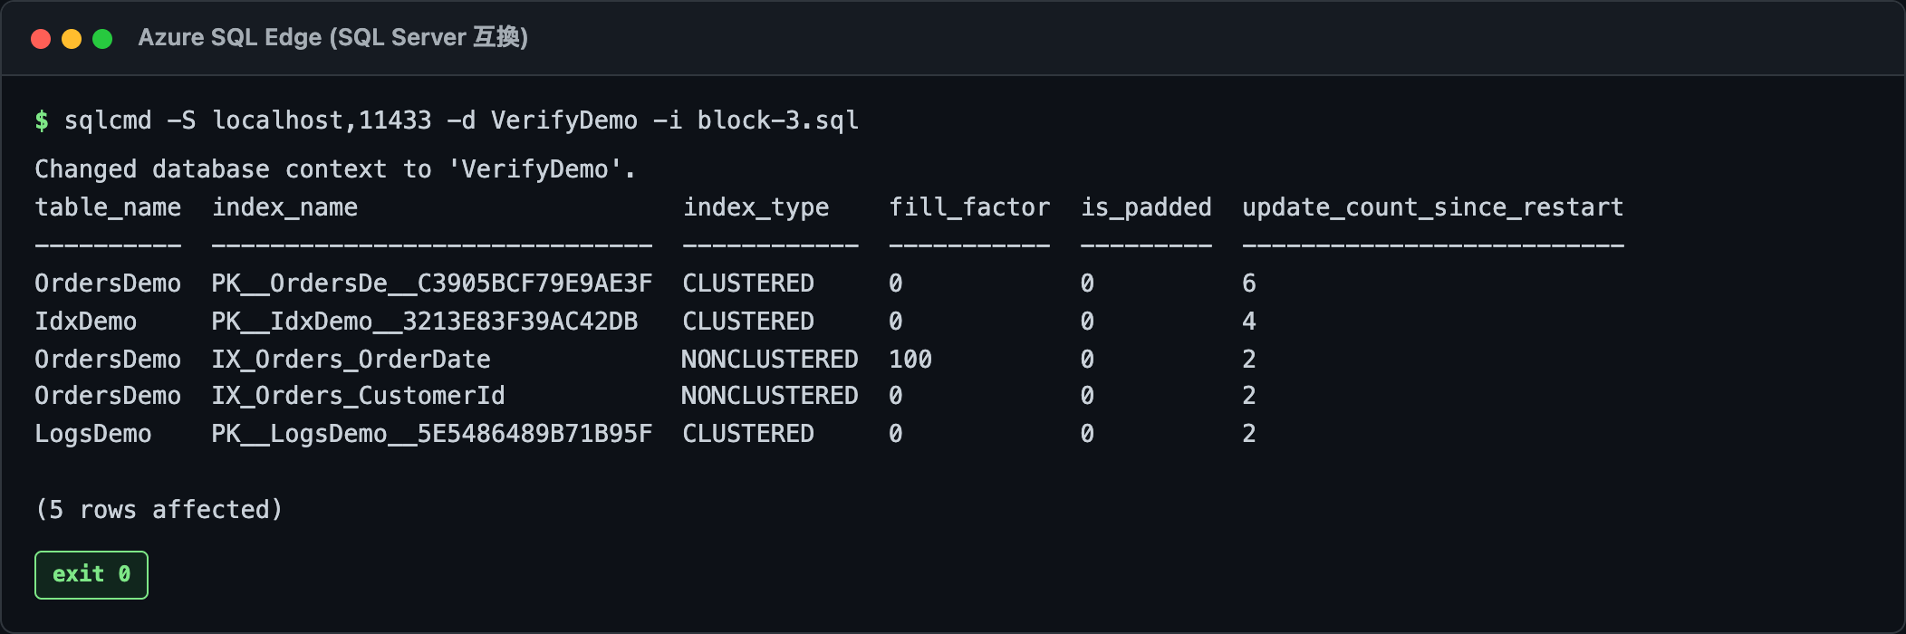Click the LogsDemo table name cell
1906x634 pixels.
coord(93,434)
